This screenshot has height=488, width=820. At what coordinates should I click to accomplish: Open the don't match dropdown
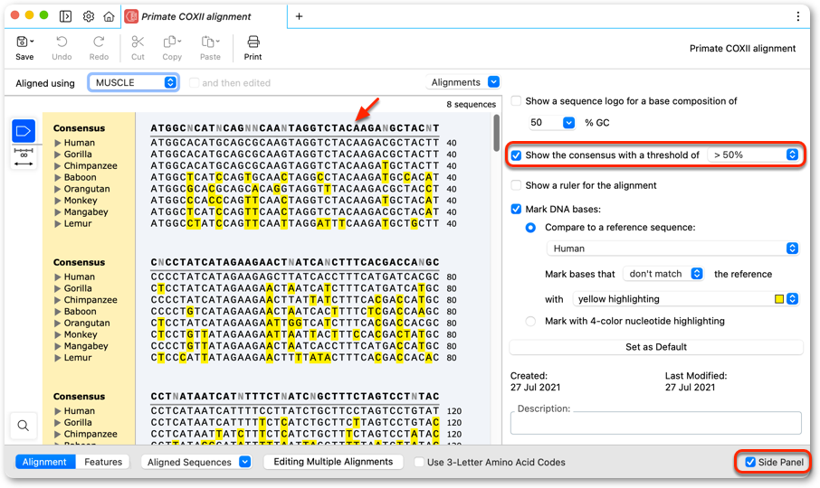click(663, 274)
